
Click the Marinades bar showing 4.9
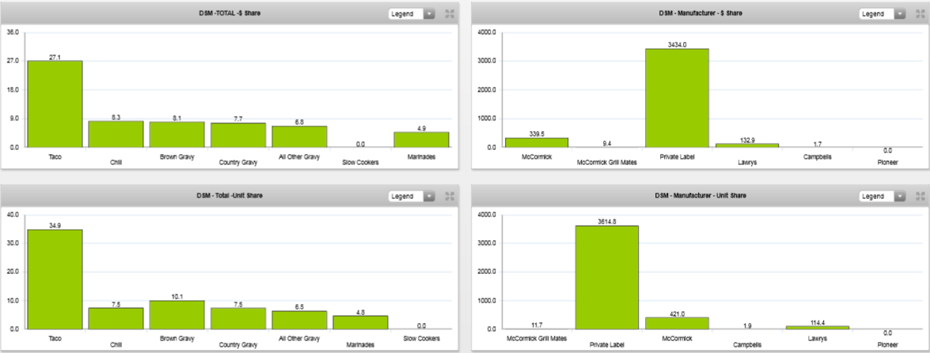coord(421,139)
